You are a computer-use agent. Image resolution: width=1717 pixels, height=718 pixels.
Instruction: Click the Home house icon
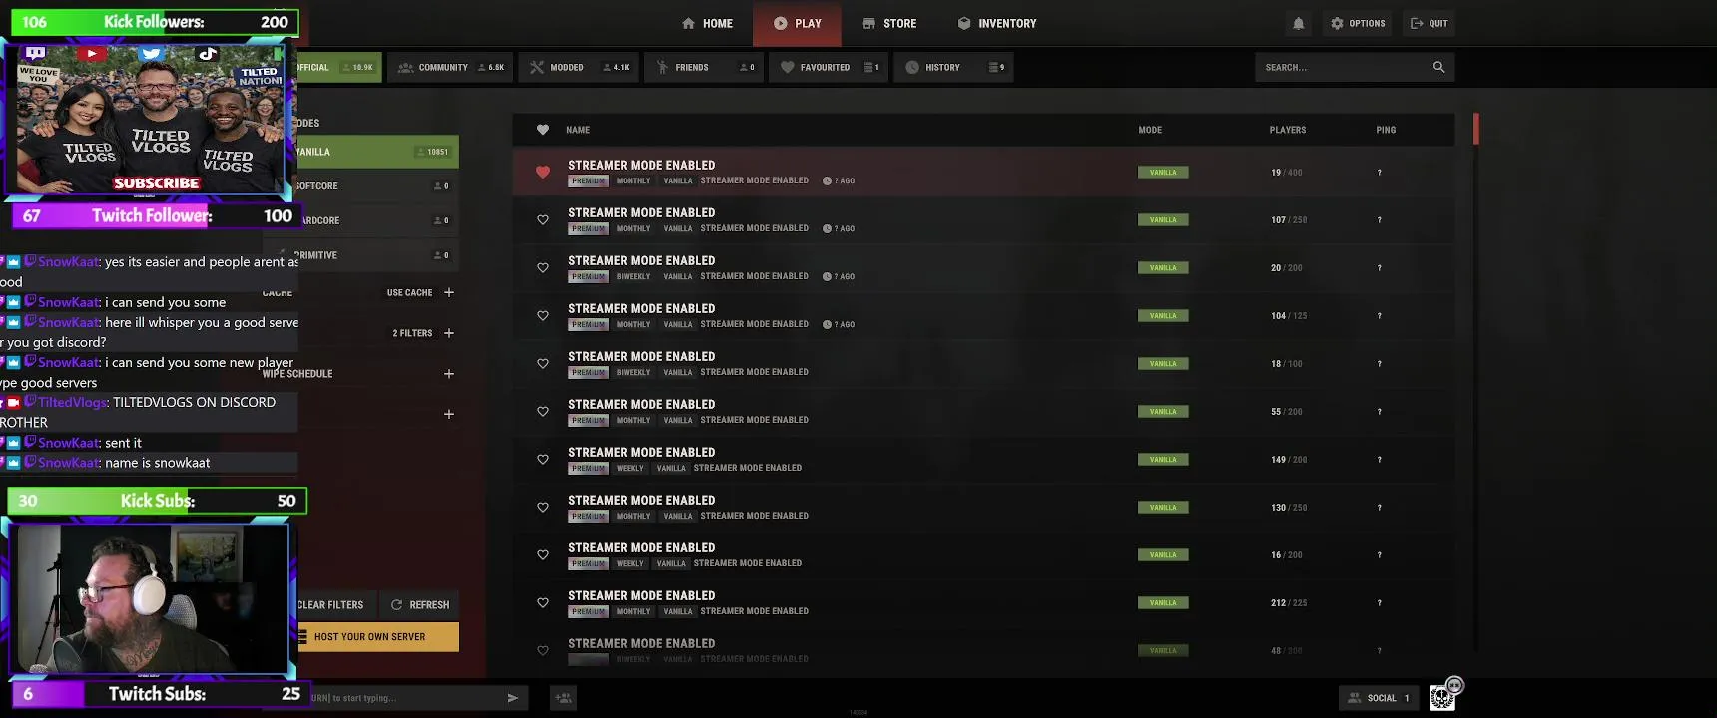click(689, 23)
